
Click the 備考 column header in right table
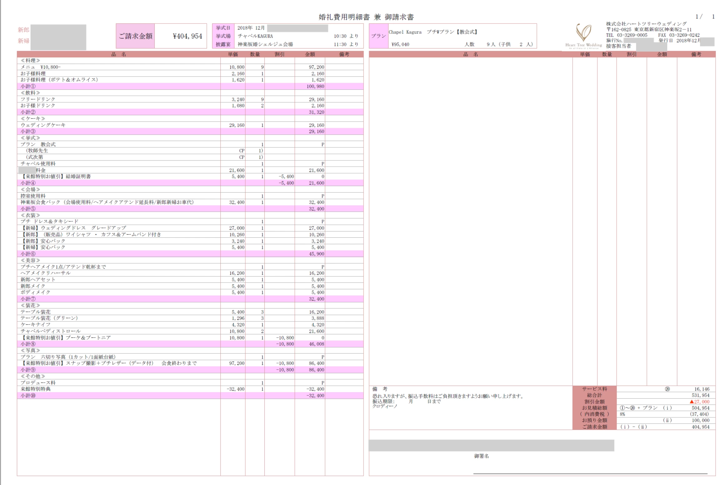tap(696, 54)
